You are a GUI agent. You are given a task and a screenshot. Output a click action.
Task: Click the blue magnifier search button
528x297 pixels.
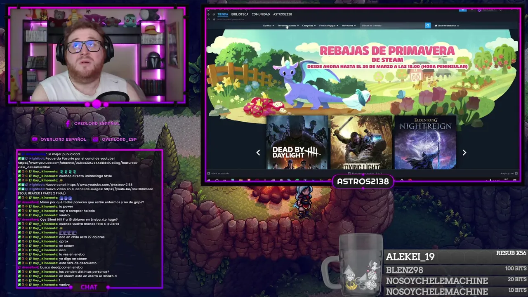[428, 26]
